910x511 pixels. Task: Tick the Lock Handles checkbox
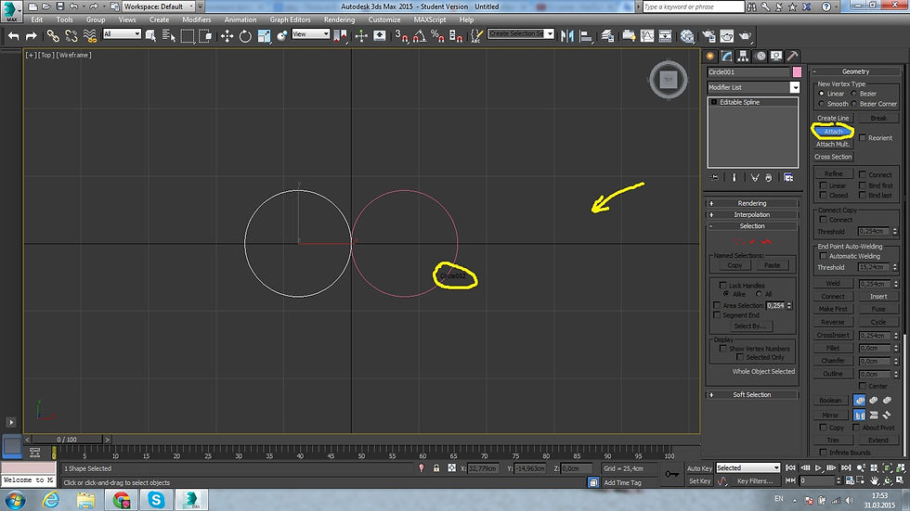[723, 286]
